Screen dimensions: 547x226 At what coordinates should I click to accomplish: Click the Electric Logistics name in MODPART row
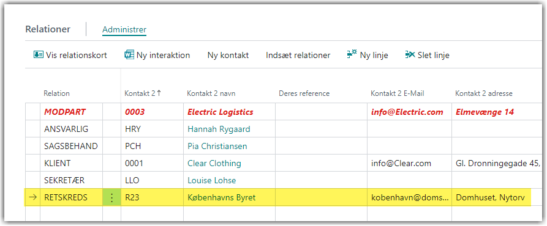(221, 112)
